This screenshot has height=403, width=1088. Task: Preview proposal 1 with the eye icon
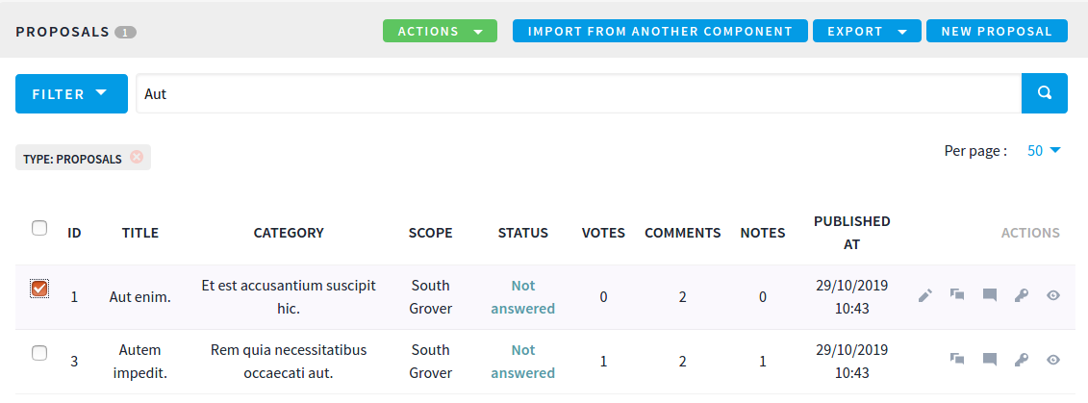pyautogui.click(x=1053, y=295)
